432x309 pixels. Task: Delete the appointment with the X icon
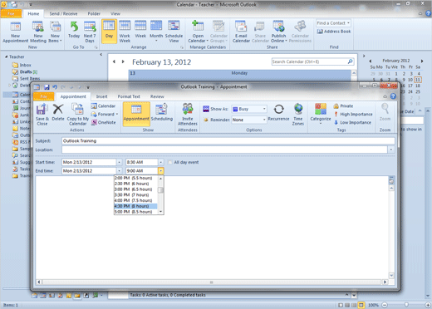[x=58, y=112]
